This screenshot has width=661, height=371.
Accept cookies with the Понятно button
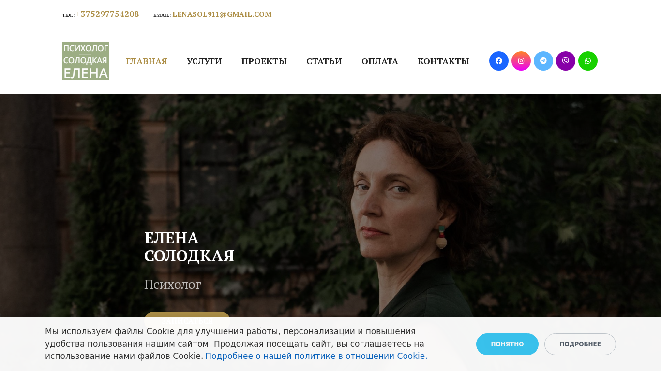(507, 344)
